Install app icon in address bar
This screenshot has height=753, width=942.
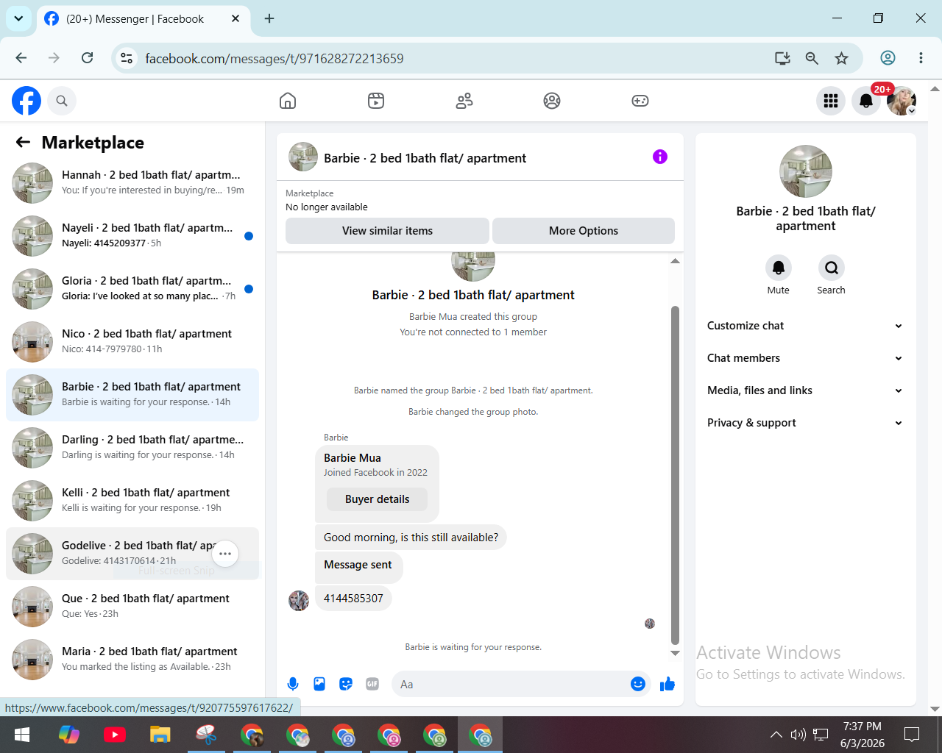(x=782, y=58)
